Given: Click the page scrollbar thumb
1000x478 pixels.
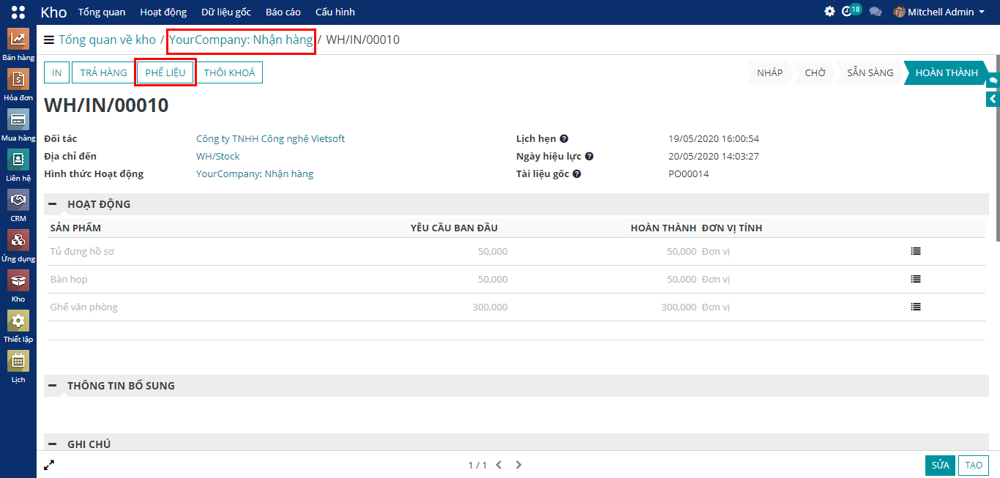Looking at the screenshot, I should coord(997,149).
